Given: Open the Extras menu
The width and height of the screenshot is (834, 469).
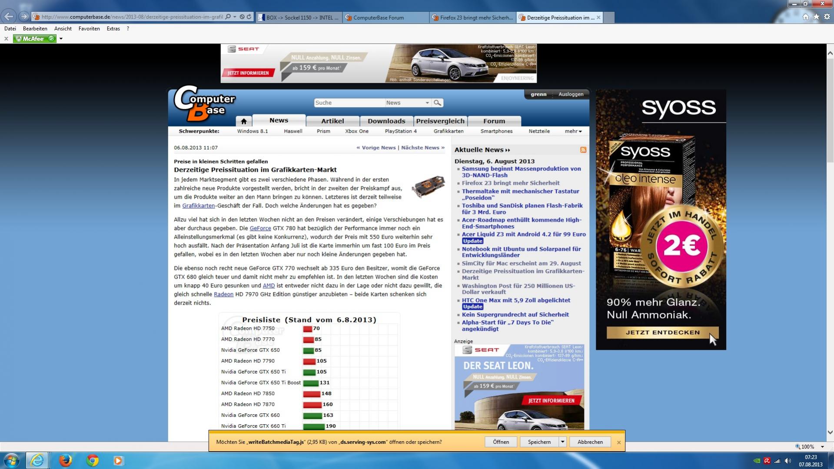Looking at the screenshot, I should click(113, 29).
